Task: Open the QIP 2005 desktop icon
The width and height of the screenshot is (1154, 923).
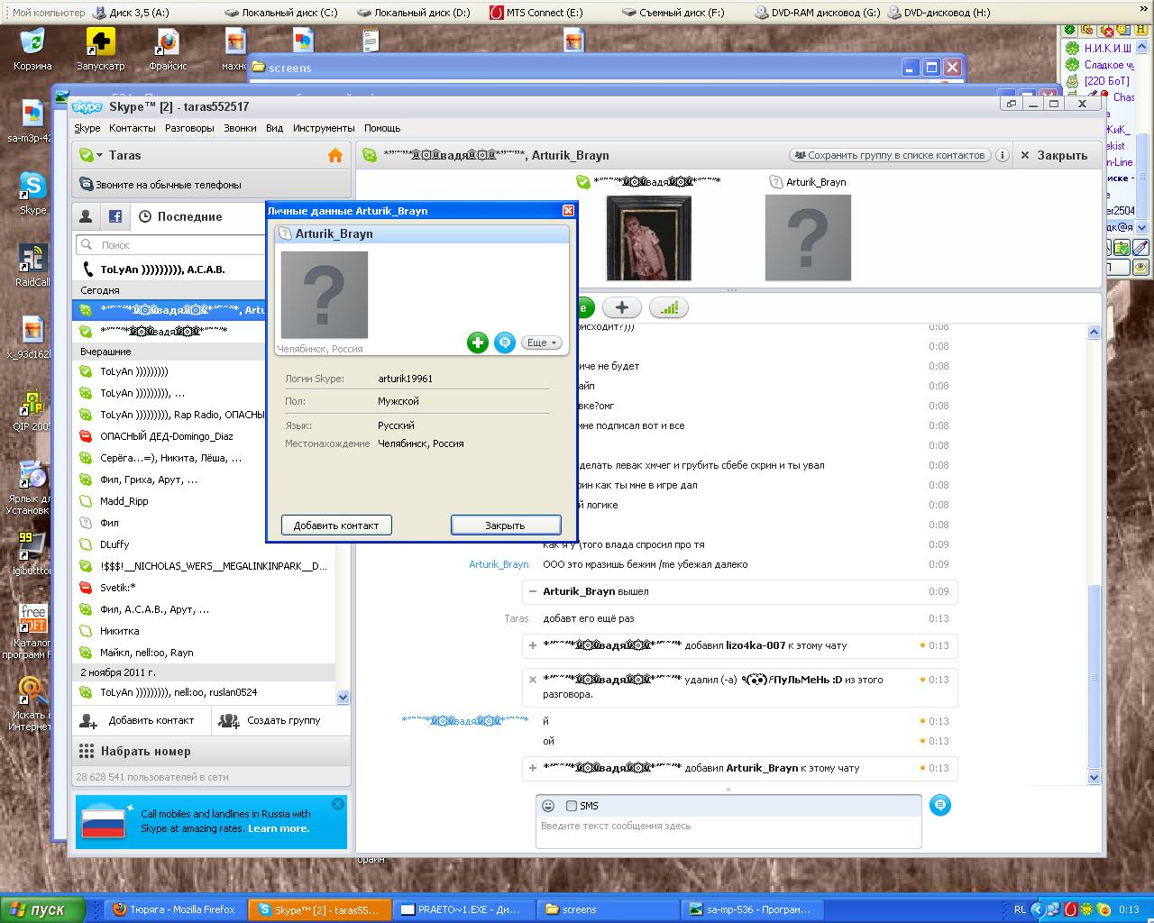Action: 32,410
